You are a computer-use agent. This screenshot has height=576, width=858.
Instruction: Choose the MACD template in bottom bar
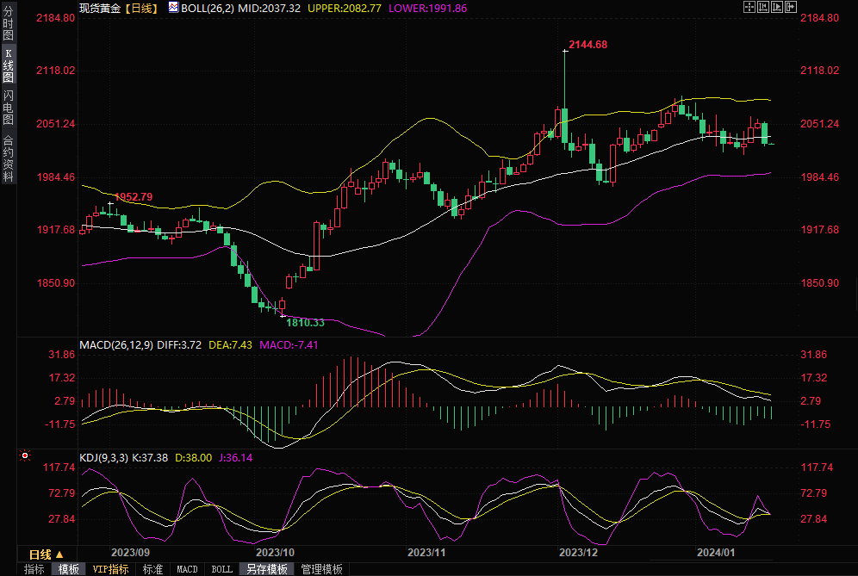coord(187,569)
